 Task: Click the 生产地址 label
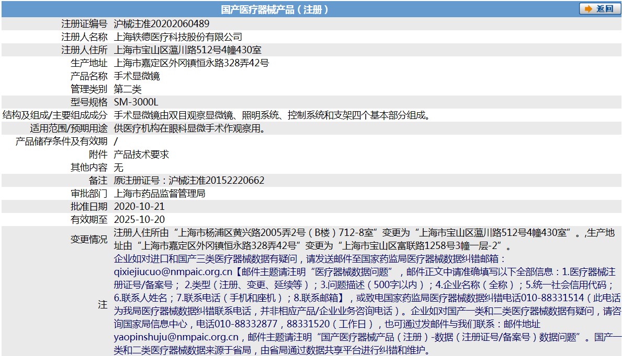coord(89,63)
